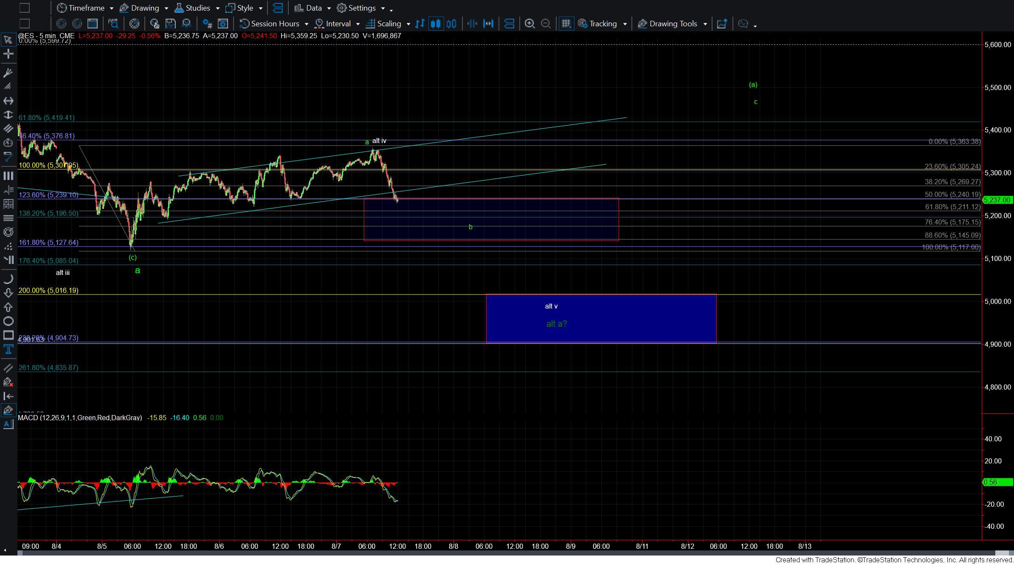Screen dimensions: 1014x564
Task: Expand the Drawing Tools dropdown
Action: click(673, 24)
